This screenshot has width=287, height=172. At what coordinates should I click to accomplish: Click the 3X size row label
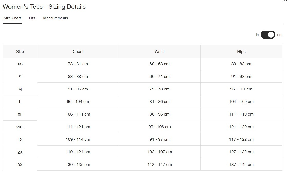20,165
